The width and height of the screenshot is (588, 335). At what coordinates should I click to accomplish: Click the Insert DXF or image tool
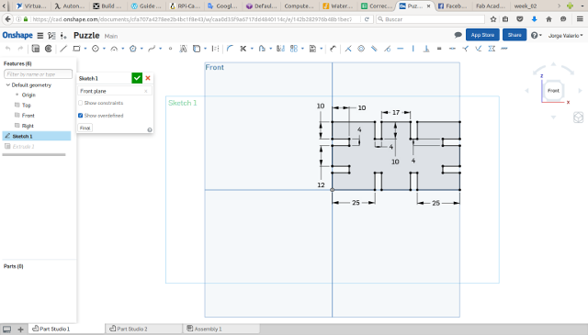pos(312,49)
